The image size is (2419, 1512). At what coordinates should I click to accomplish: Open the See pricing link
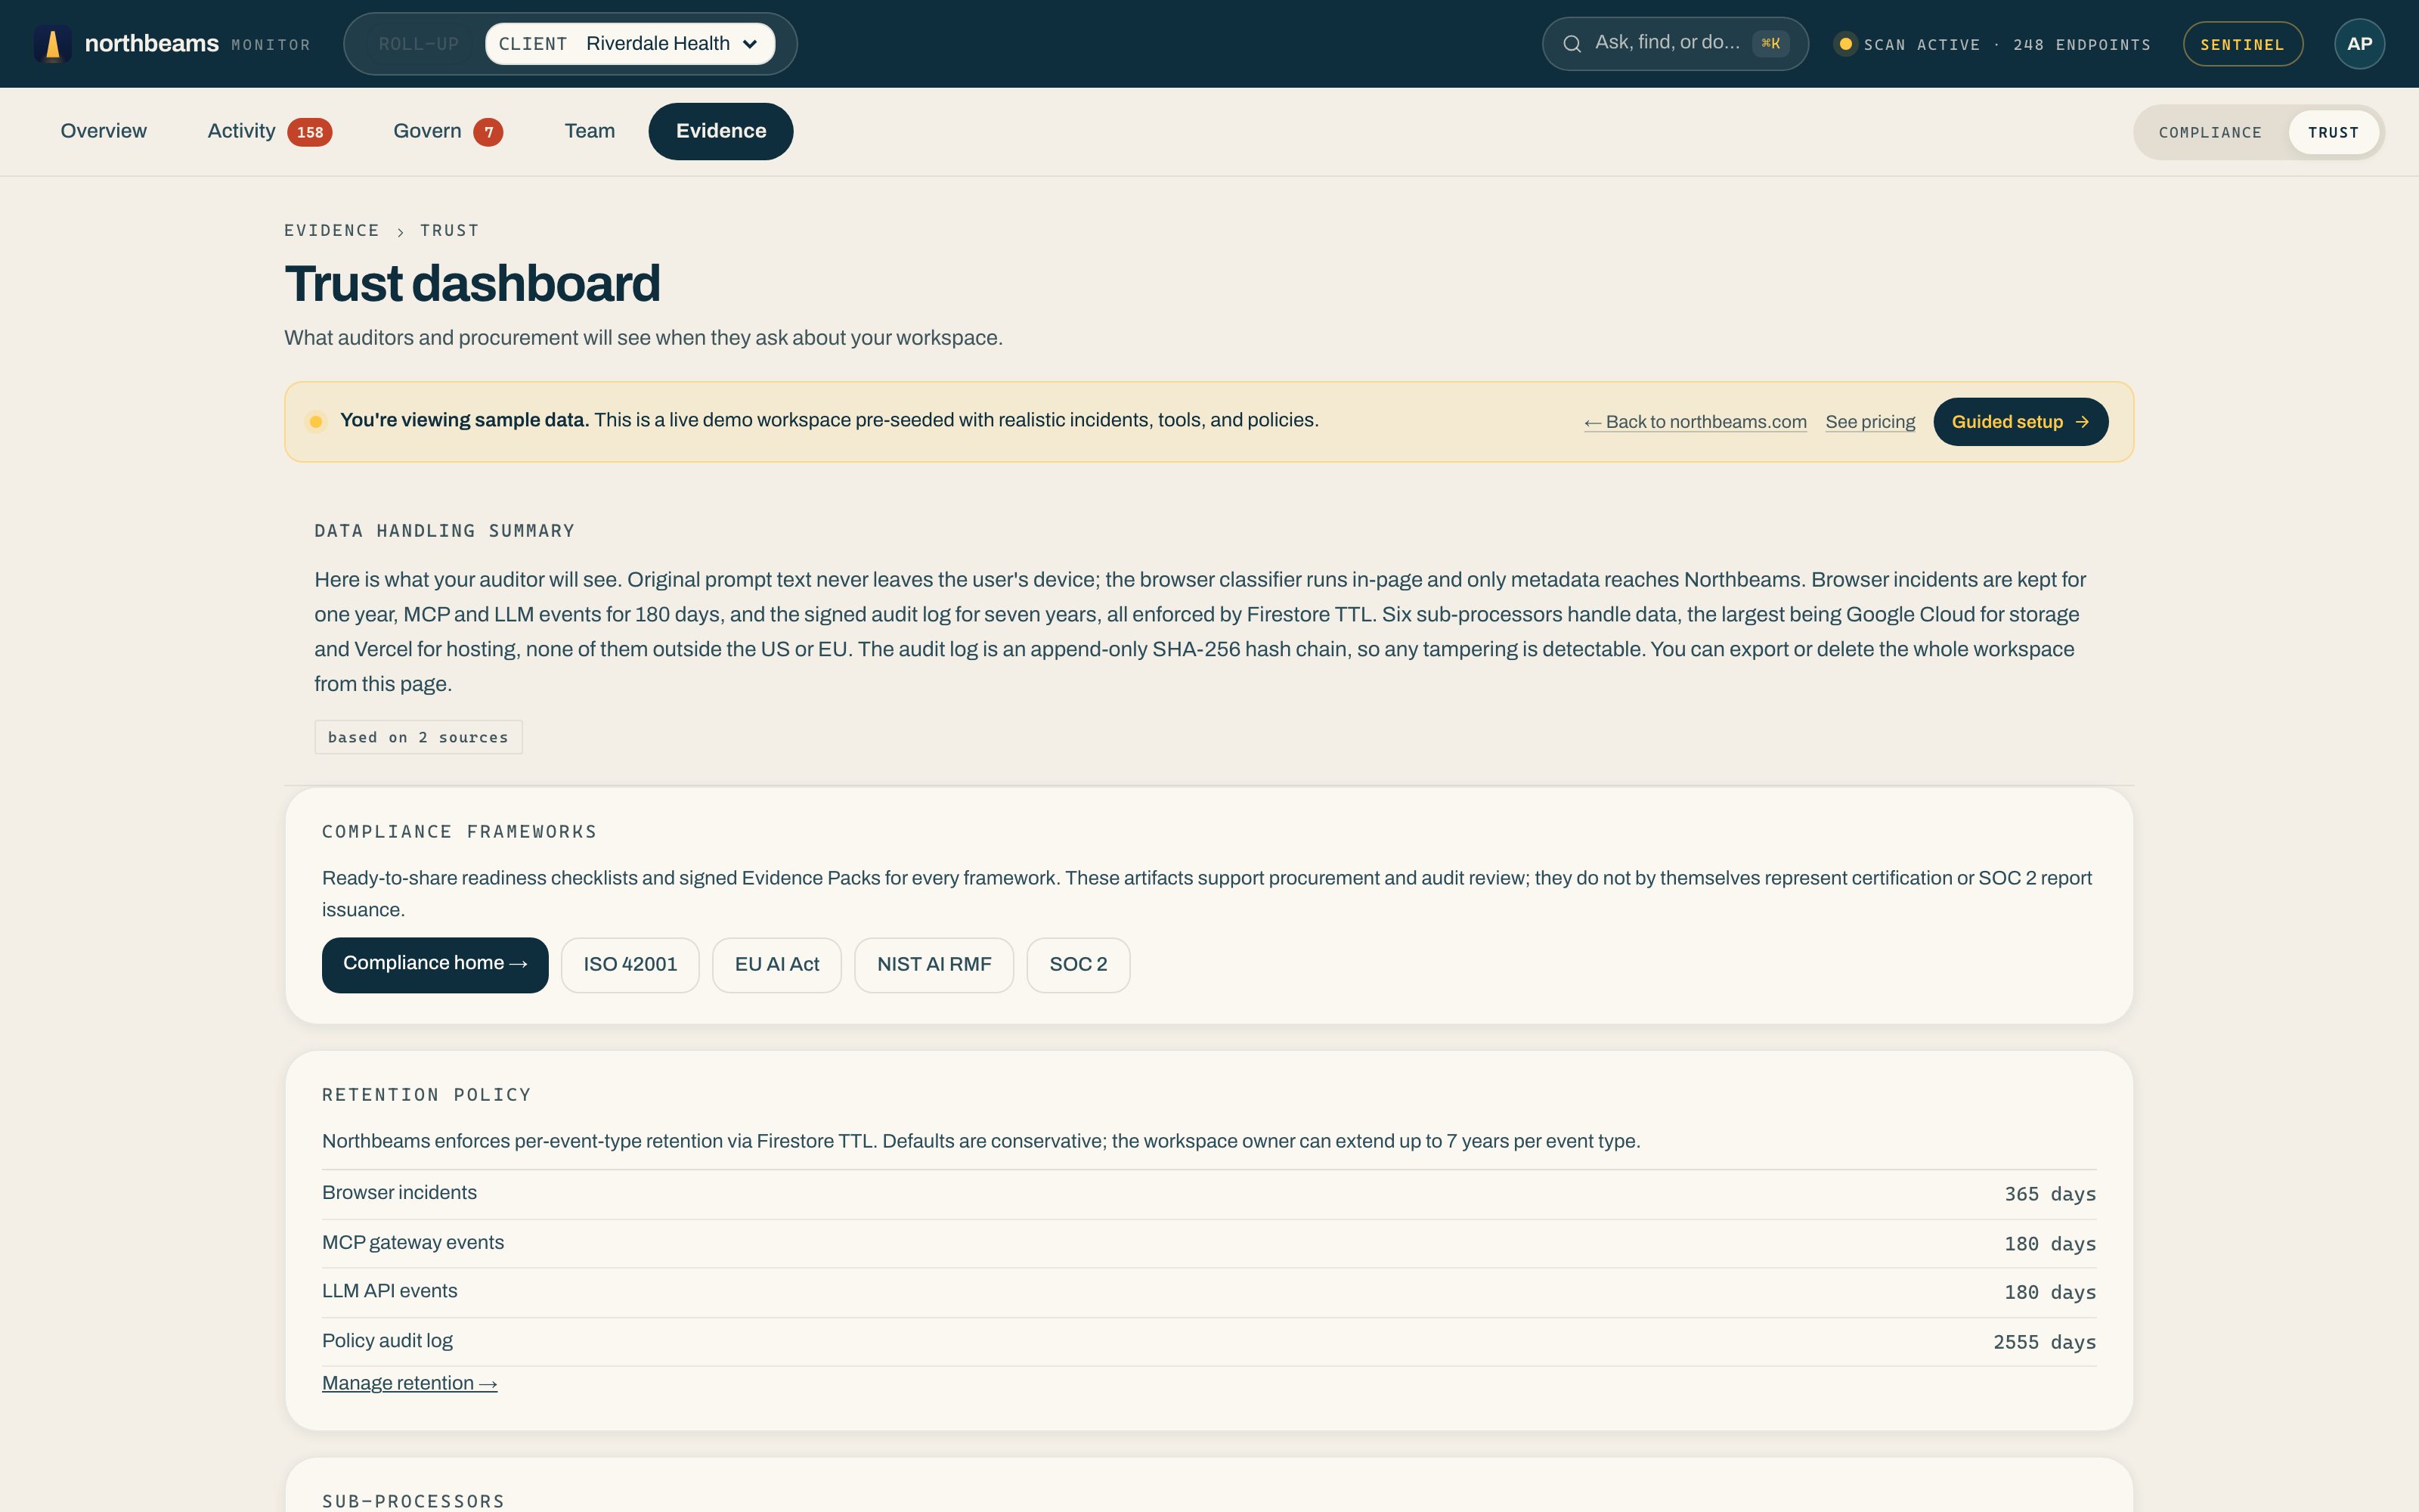point(1870,422)
